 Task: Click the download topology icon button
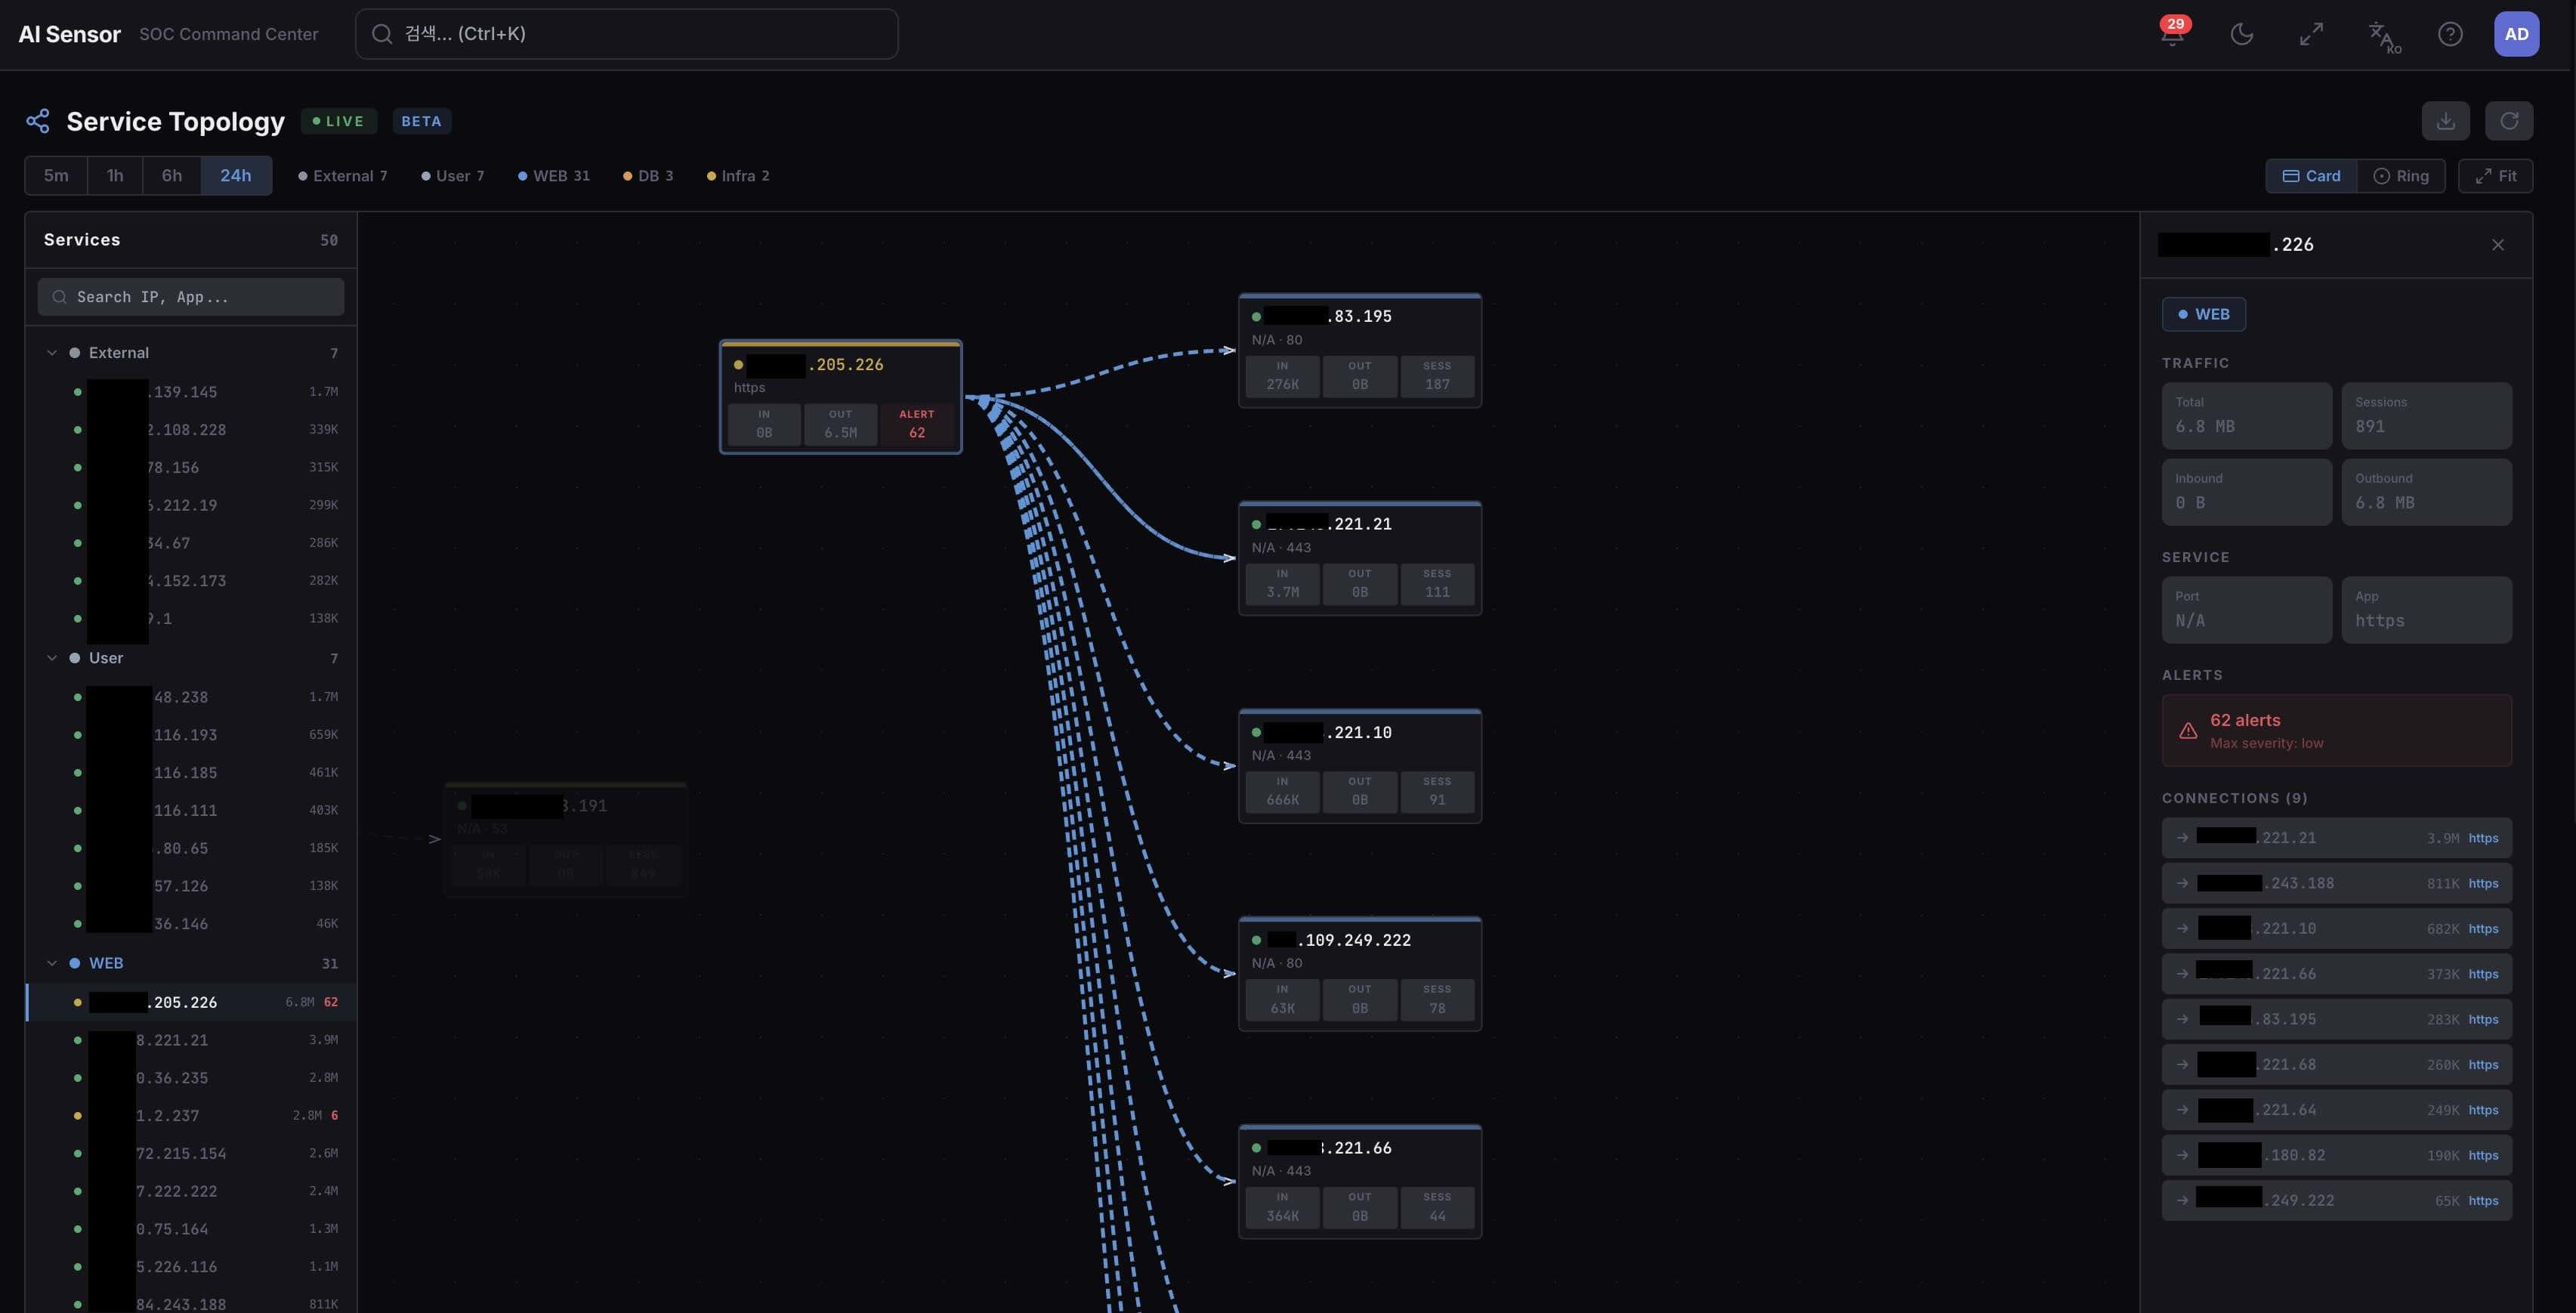(2445, 121)
